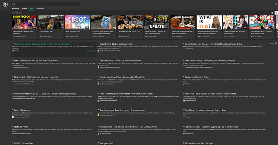Image resolution: width=278 pixels, height=145 pixels.
Task: Open 'Test your IPv6.' result
Action: tap(106, 143)
